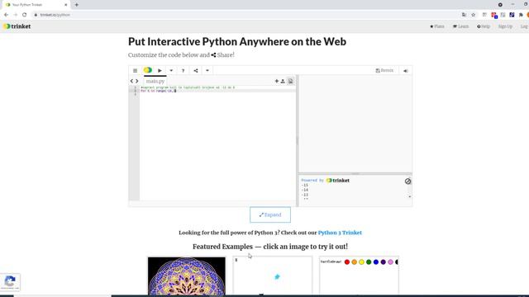Go to the next file tab with the right chevron
The height and width of the screenshot is (297, 529).
[137, 81]
